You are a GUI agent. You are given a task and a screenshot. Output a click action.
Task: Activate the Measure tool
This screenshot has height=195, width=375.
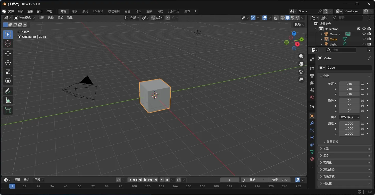point(8,100)
